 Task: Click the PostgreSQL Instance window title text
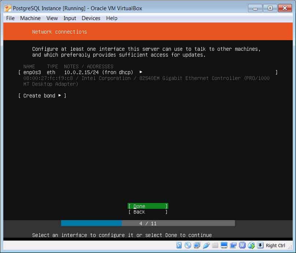pos(78,8)
